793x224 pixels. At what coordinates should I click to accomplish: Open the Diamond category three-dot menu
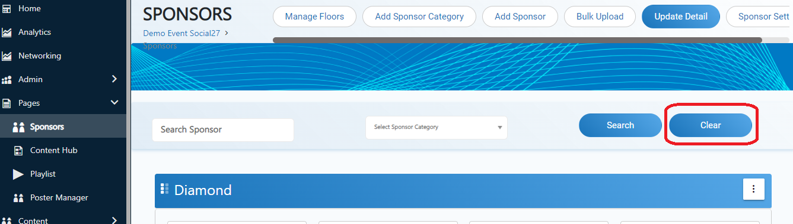[x=754, y=189]
